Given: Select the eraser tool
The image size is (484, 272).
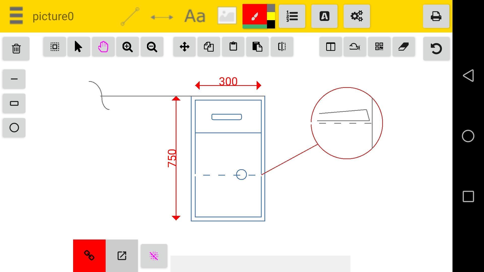Looking at the screenshot, I should coord(403,47).
